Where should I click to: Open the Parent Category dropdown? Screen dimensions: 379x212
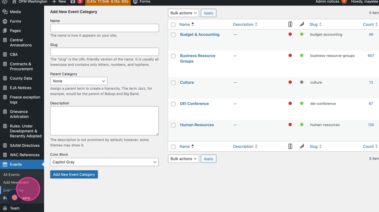tap(79, 81)
